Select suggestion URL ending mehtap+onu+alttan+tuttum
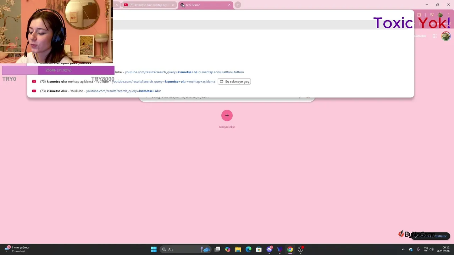This screenshot has height=255, width=454. tap(221, 72)
